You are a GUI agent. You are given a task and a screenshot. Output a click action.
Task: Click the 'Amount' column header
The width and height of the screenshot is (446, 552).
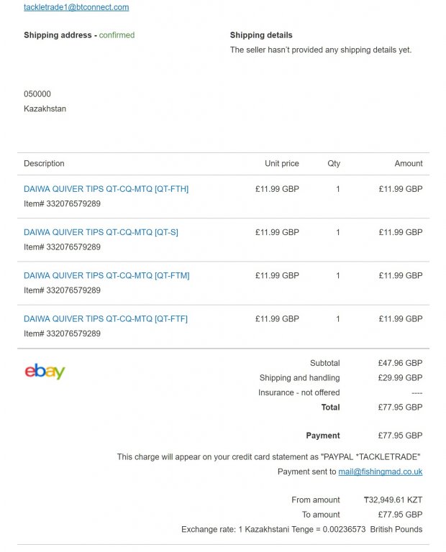tap(408, 164)
